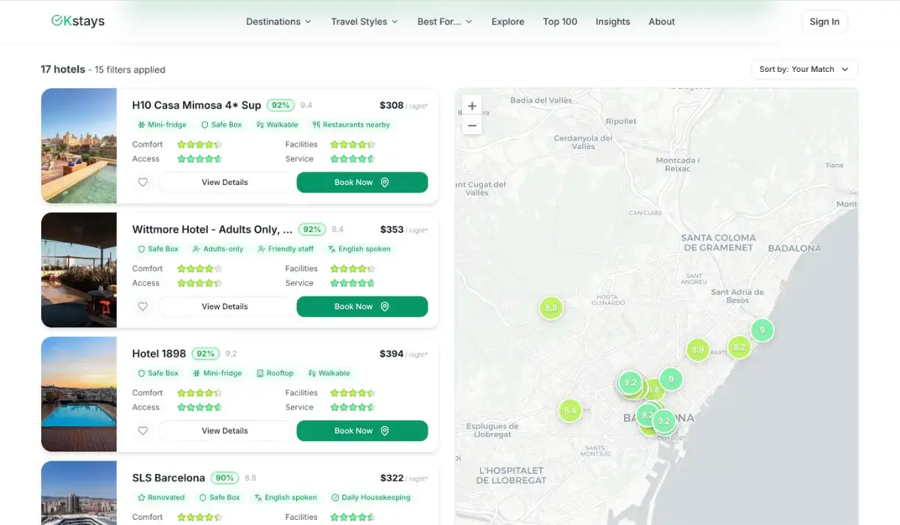900x525 pixels.
Task: Open the Destinations dropdown menu
Action: coord(278,22)
